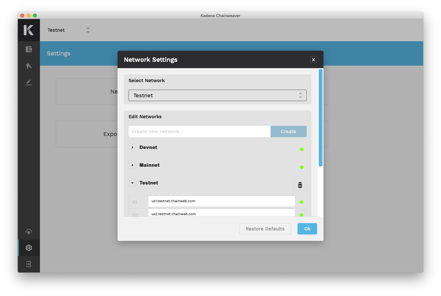Click the dialog's vertical scrollbar

point(321,118)
